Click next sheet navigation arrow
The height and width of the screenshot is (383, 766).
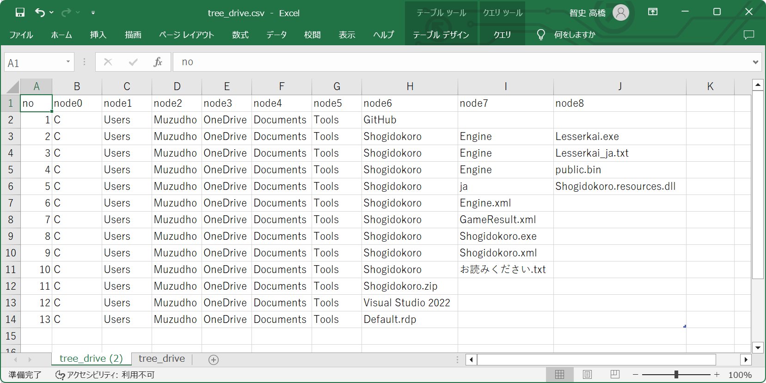[30, 359]
